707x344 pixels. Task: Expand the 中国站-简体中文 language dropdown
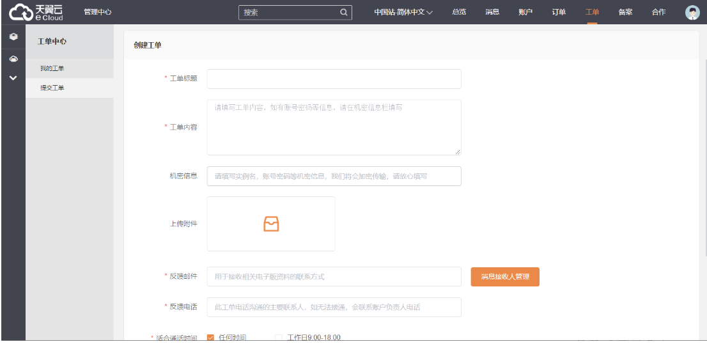403,12
